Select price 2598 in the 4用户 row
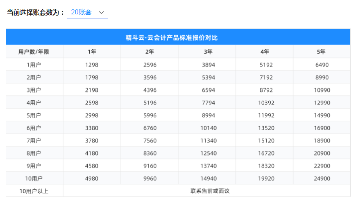Screen dimensions: 356x206 [92, 103]
